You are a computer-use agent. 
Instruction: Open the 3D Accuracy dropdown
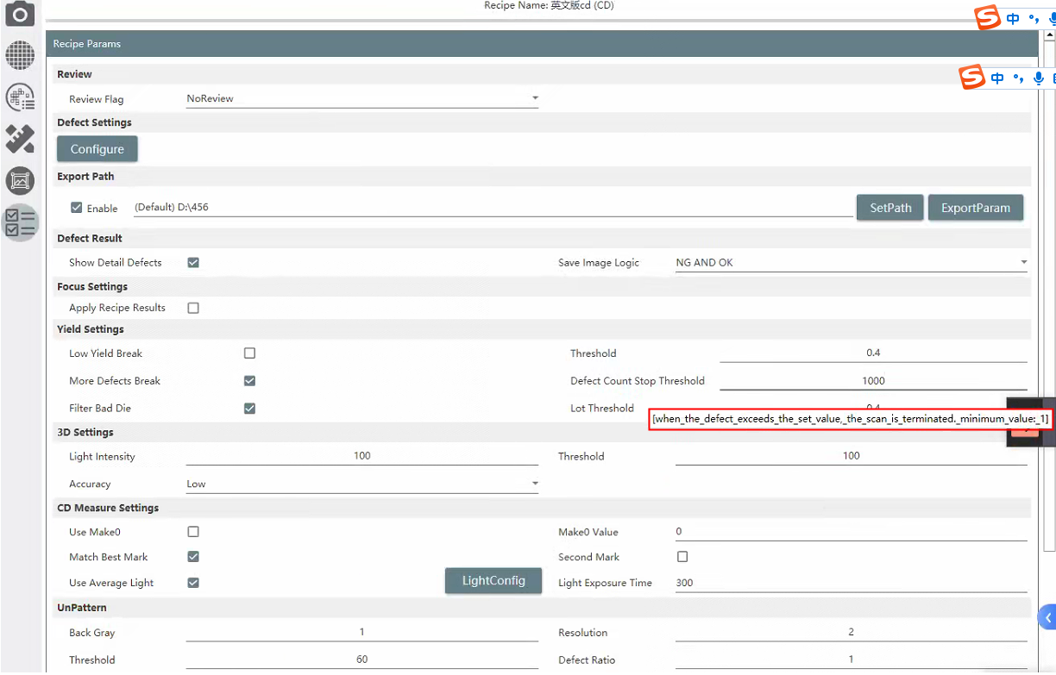click(362, 484)
